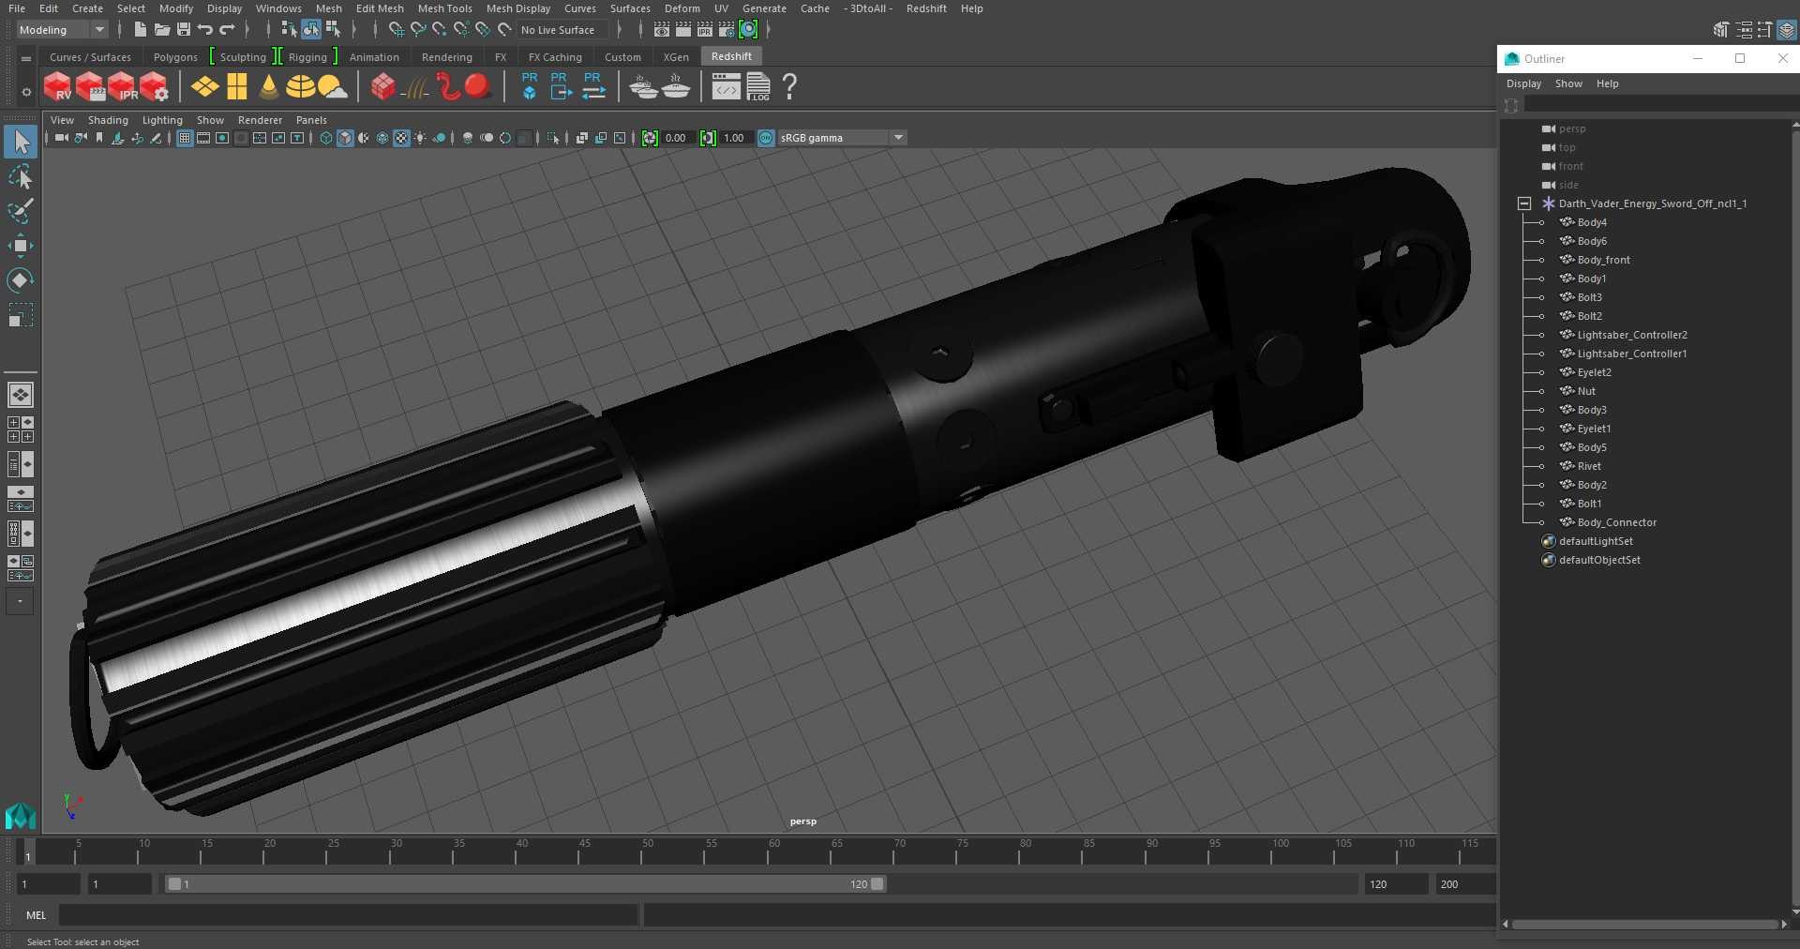The height and width of the screenshot is (949, 1800).
Task: Open Outliner Show menu
Action: coord(1568,83)
